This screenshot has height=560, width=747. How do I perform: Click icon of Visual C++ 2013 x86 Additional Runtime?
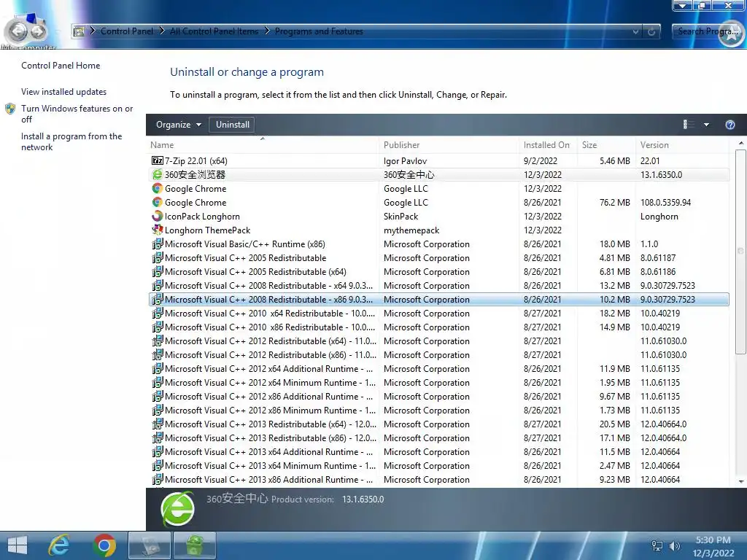pyautogui.click(x=158, y=479)
